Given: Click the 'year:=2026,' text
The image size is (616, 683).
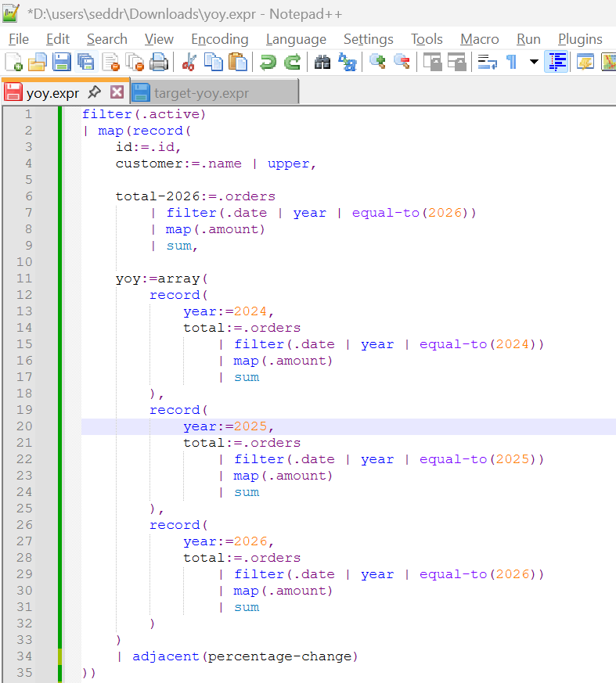Looking at the screenshot, I should 229,541.
